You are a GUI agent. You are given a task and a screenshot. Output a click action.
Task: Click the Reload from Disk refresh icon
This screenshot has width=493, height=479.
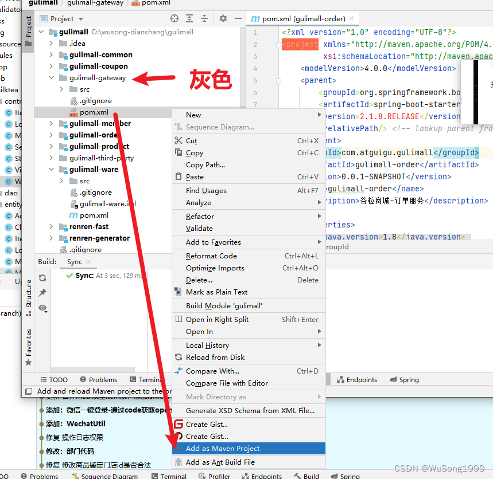click(x=178, y=357)
